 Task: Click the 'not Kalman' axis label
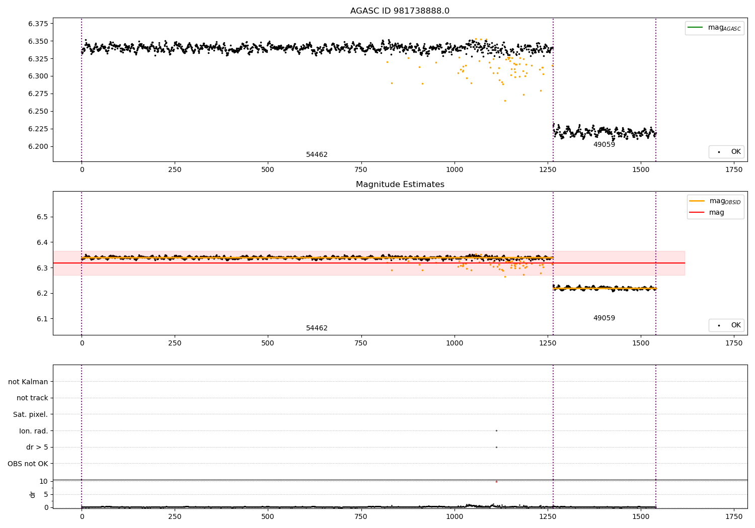[28, 382]
